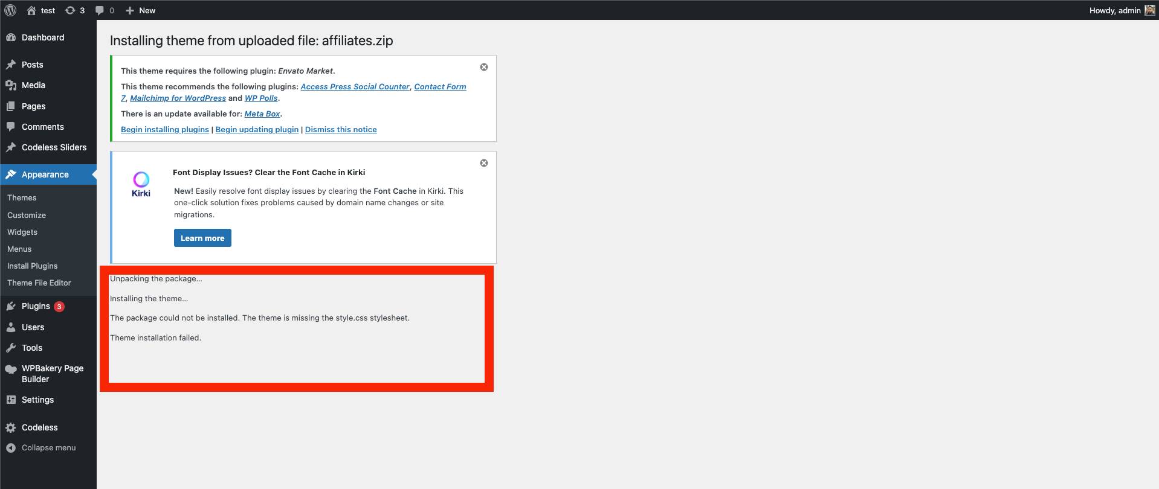Click 'Theme installation failed.' text
The height and width of the screenshot is (489, 1159).
(x=155, y=337)
